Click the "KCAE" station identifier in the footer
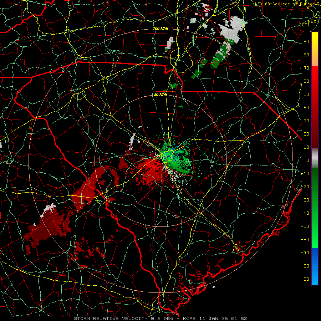 click(189, 319)
